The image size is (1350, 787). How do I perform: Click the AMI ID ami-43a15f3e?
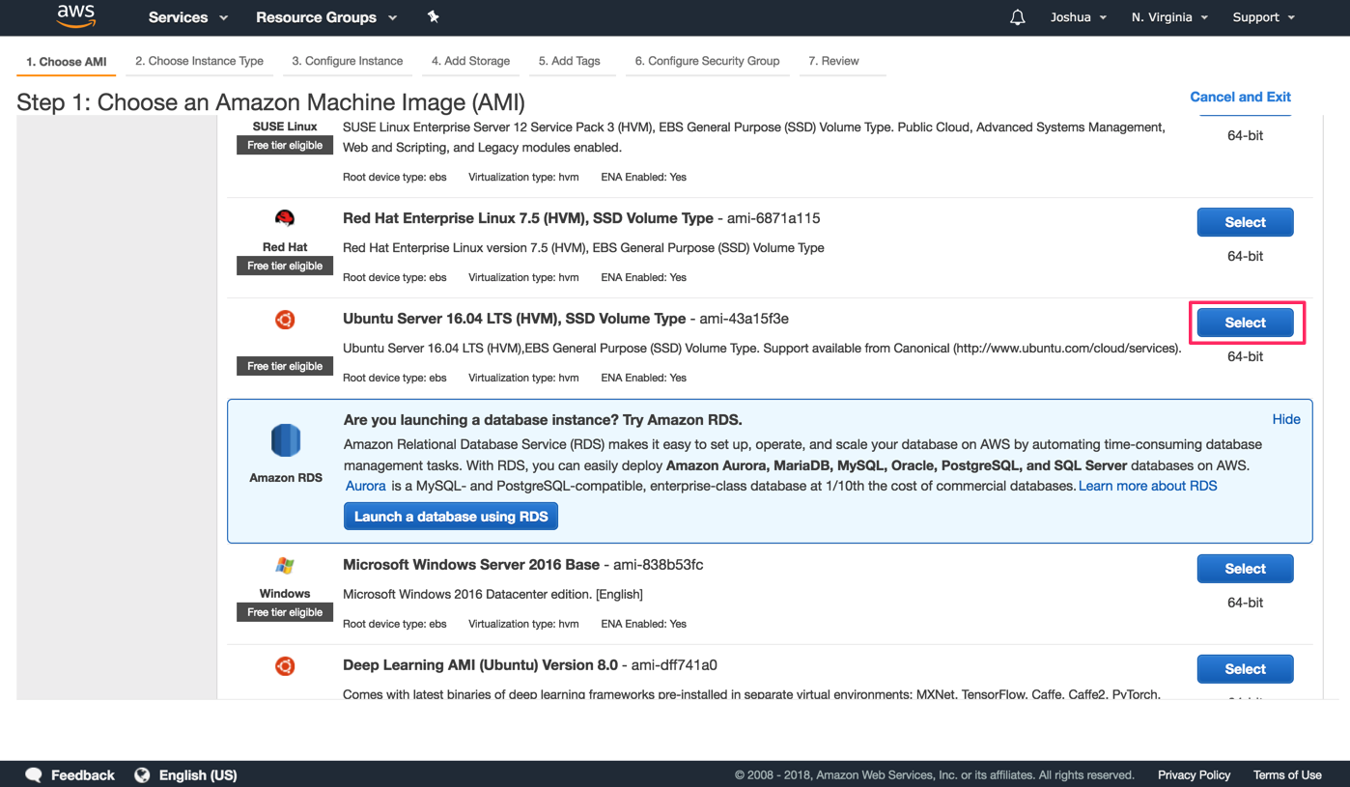[745, 319]
